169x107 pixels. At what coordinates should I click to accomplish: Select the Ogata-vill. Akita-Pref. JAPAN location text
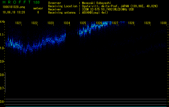(120, 6)
